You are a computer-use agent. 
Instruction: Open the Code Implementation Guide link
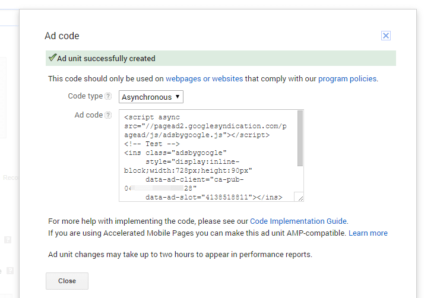point(298,221)
